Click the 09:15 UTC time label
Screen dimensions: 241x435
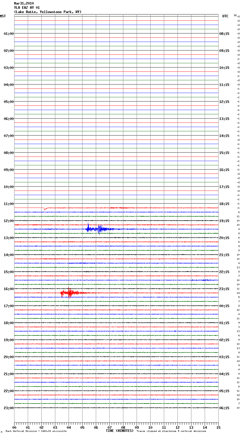224,50
